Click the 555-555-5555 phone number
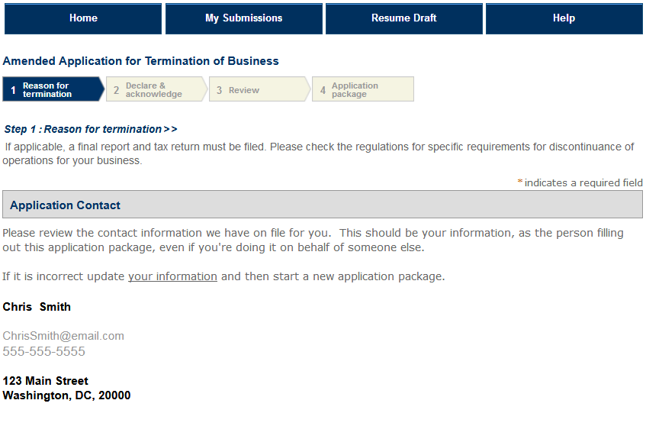Image resolution: width=646 pixels, height=426 pixels. (44, 351)
